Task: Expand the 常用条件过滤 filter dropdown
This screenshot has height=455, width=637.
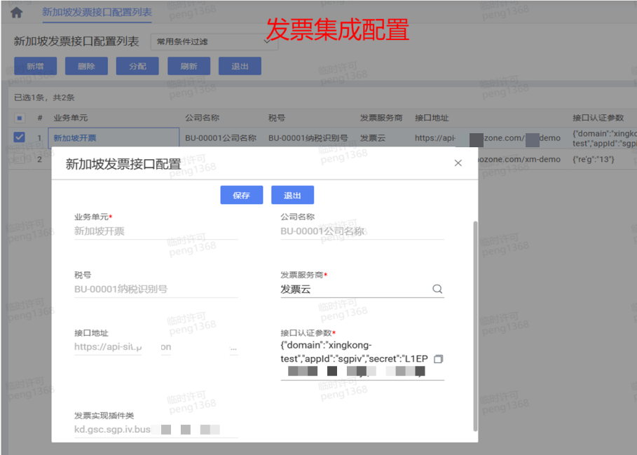Action: click(266, 42)
